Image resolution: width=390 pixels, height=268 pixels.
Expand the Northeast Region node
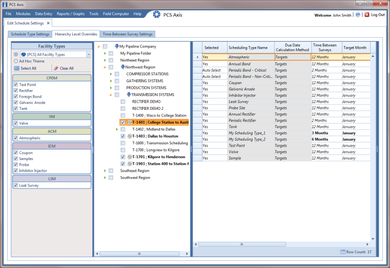105,60
